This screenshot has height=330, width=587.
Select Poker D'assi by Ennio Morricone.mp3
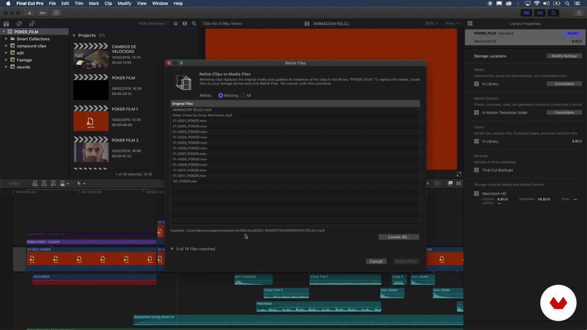tap(295, 115)
